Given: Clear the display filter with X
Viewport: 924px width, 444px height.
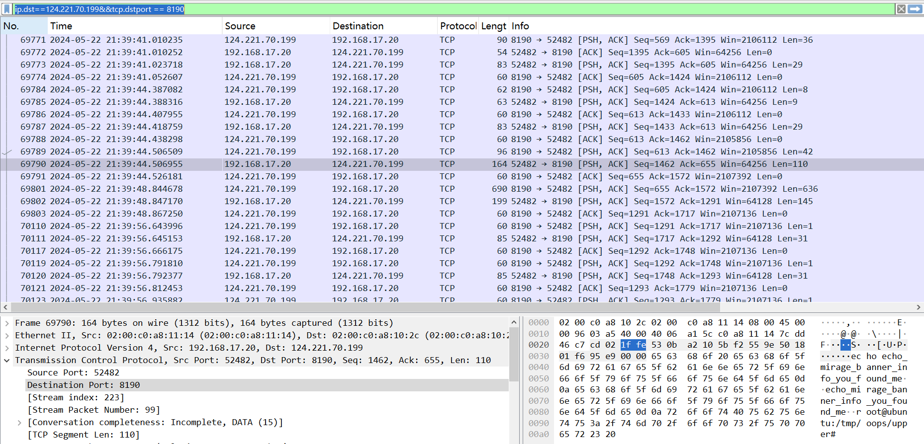Looking at the screenshot, I should (x=901, y=9).
